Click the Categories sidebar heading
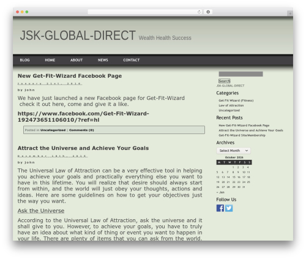The image size is (306, 259). tap(228, 93)
